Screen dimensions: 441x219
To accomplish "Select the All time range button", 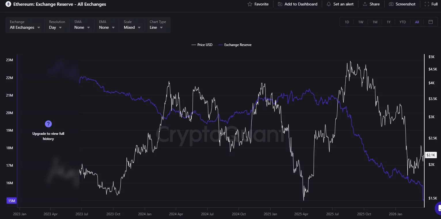I will coord(417,22).
